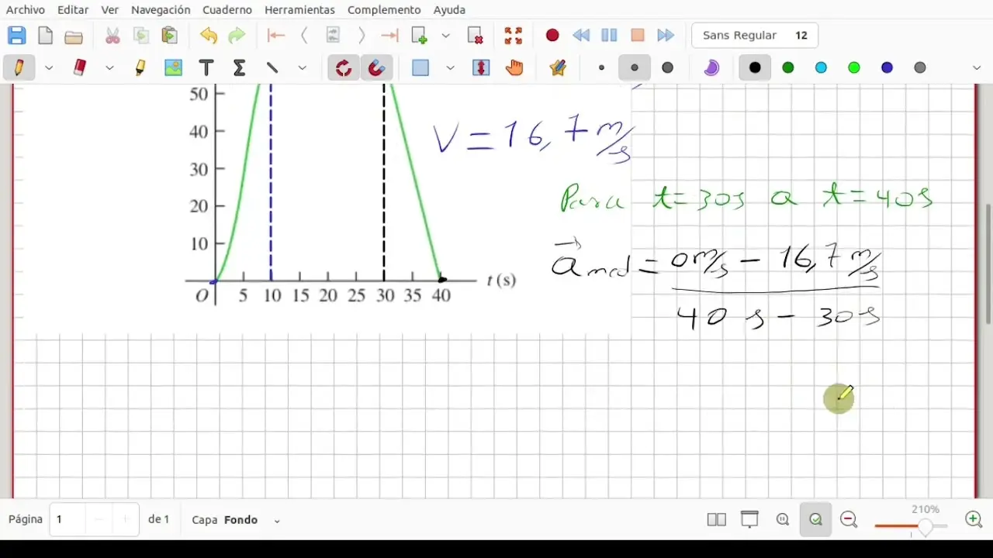Open the Eraser tool options dropdown
Screen dimensions: 993x558
[109, 67]
